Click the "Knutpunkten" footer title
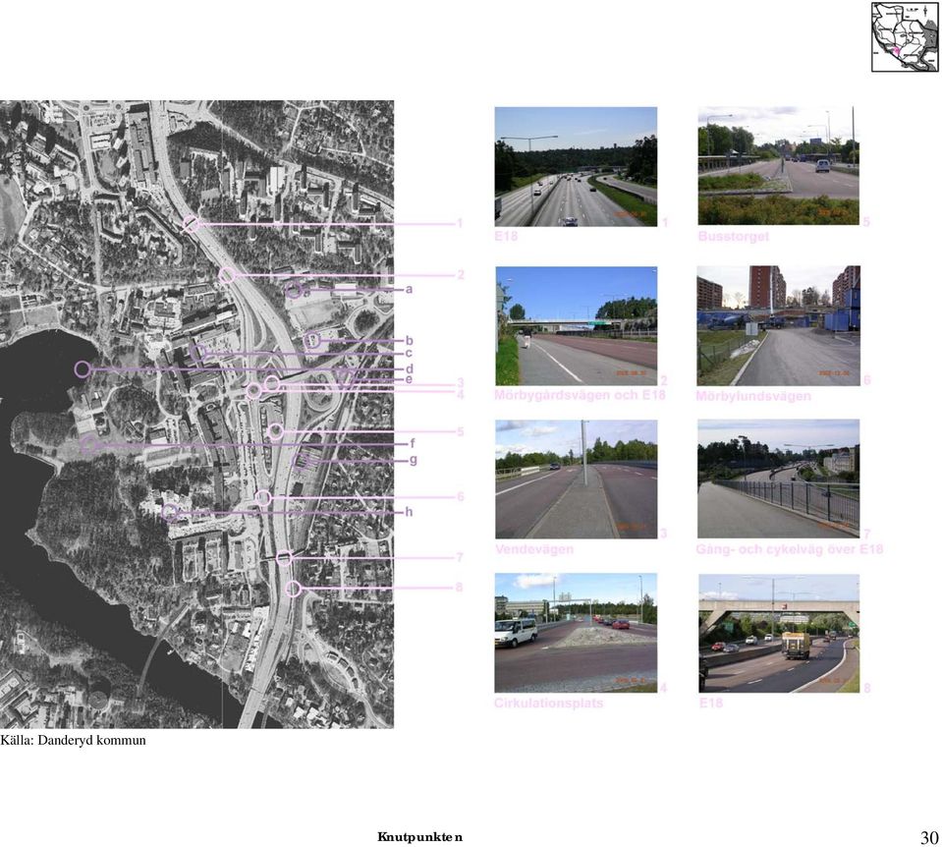 click(420, 837)
